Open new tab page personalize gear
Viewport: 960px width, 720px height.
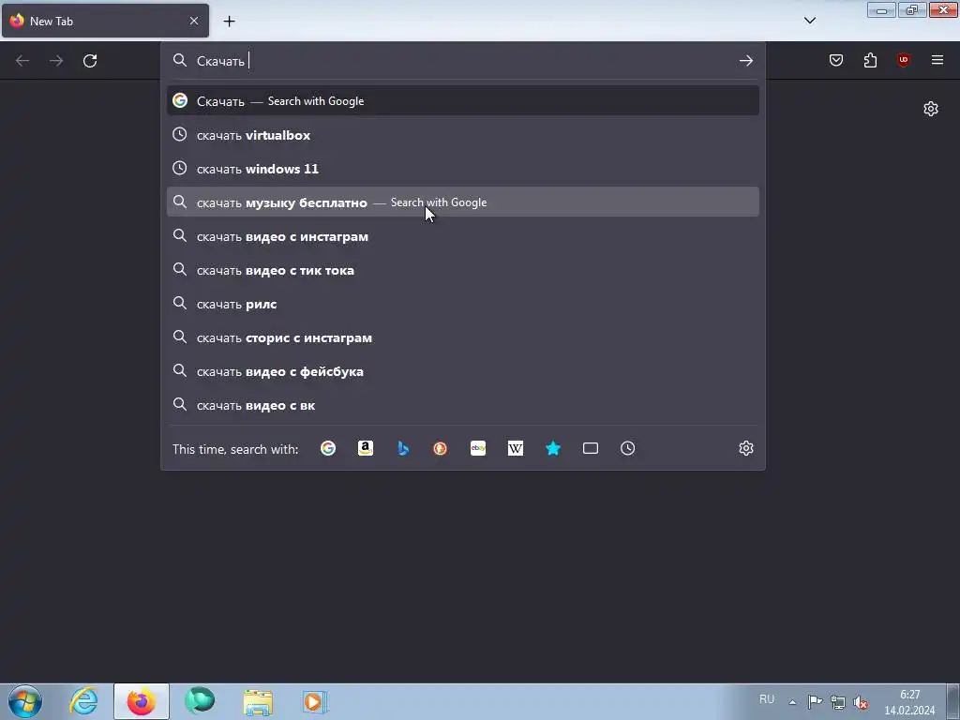tap(931, 109)
